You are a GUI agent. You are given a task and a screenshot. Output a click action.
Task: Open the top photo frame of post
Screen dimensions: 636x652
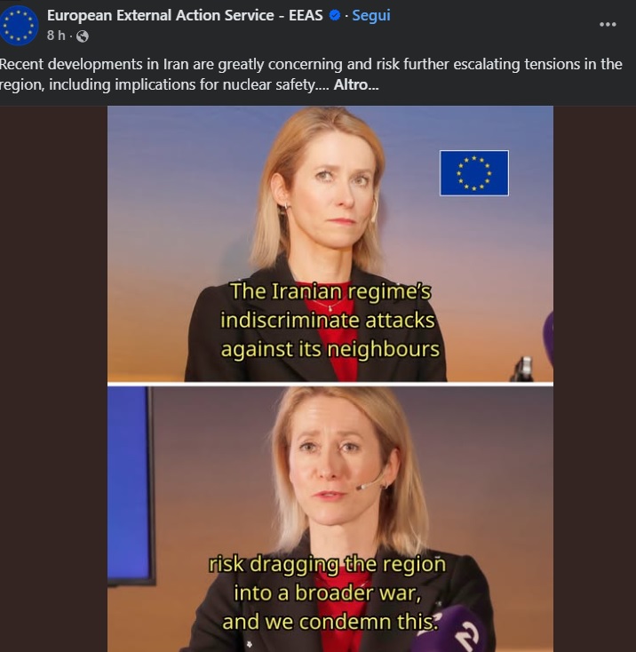point(330,243)
